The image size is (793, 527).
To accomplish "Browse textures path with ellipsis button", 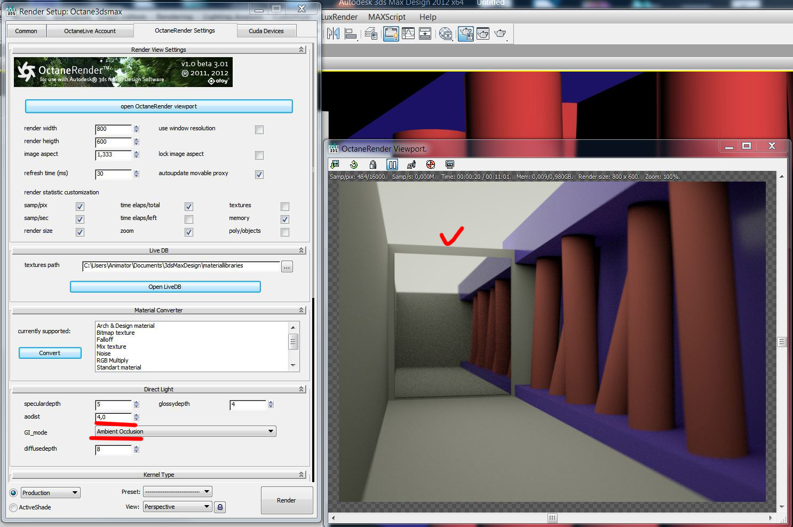I will (287, 266).
